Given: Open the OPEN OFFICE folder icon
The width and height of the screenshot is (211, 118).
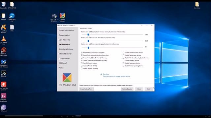Looking at the screenshot, I should (x=12, y=5).
